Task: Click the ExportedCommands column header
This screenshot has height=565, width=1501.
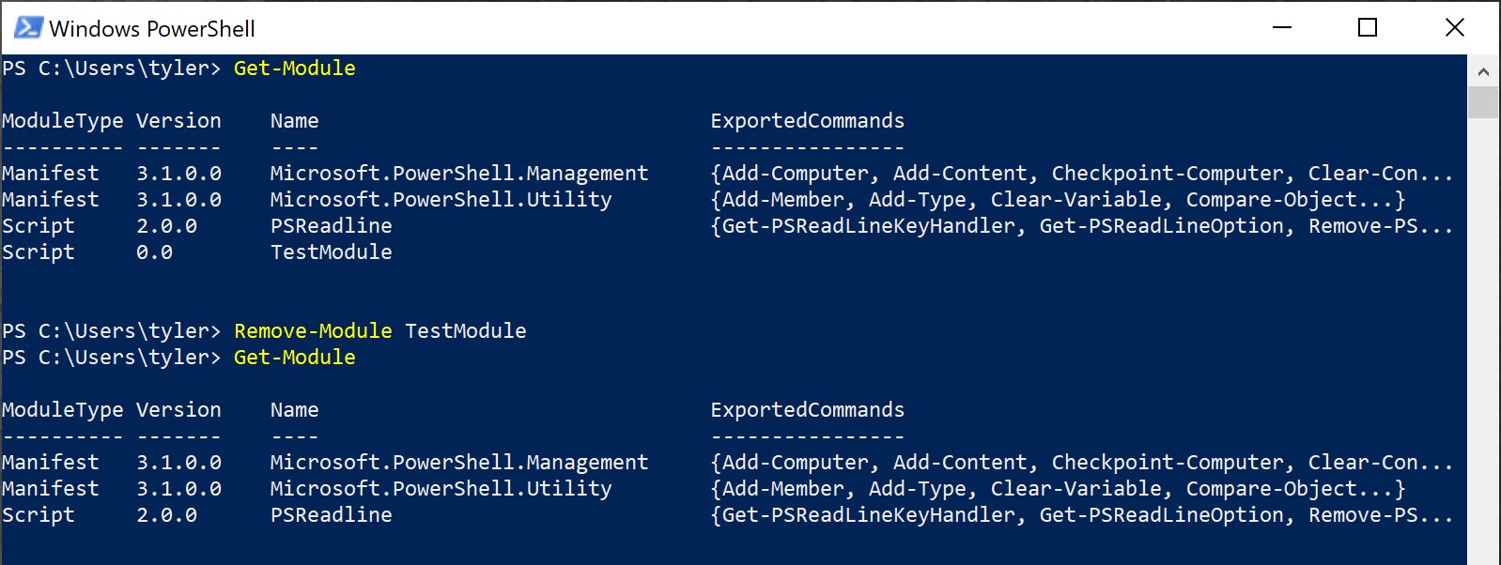Action: click(x=808, y=120)
